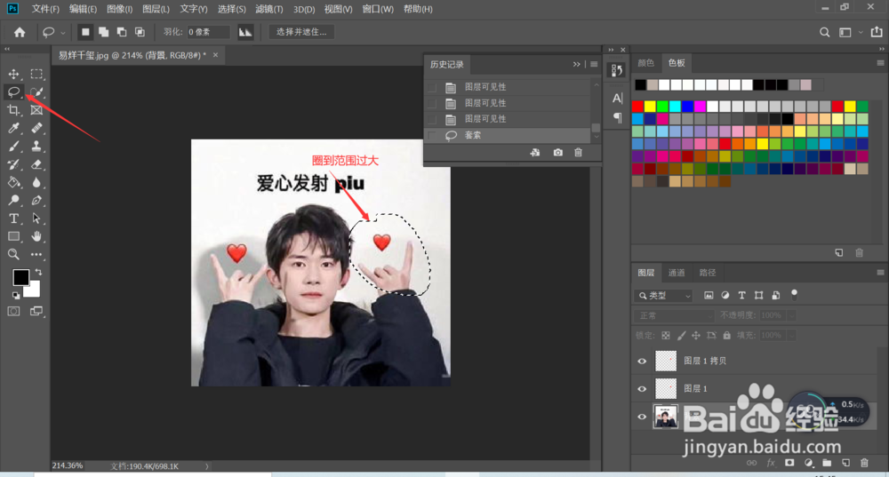Reset default foreground and background colors

point(16,295)
